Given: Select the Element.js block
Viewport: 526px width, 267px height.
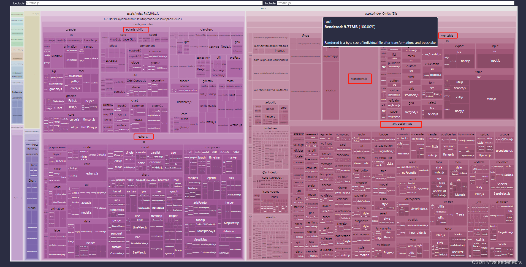Looking at the screenshot, I should coord(57,56).
